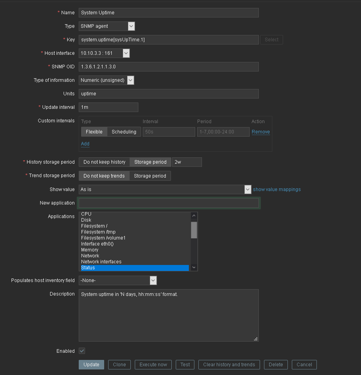Image resolution: width=361 pixels, height=375 pixels.
Task: Open Populates host inventory field dropdown
Action: pos(118,280)
